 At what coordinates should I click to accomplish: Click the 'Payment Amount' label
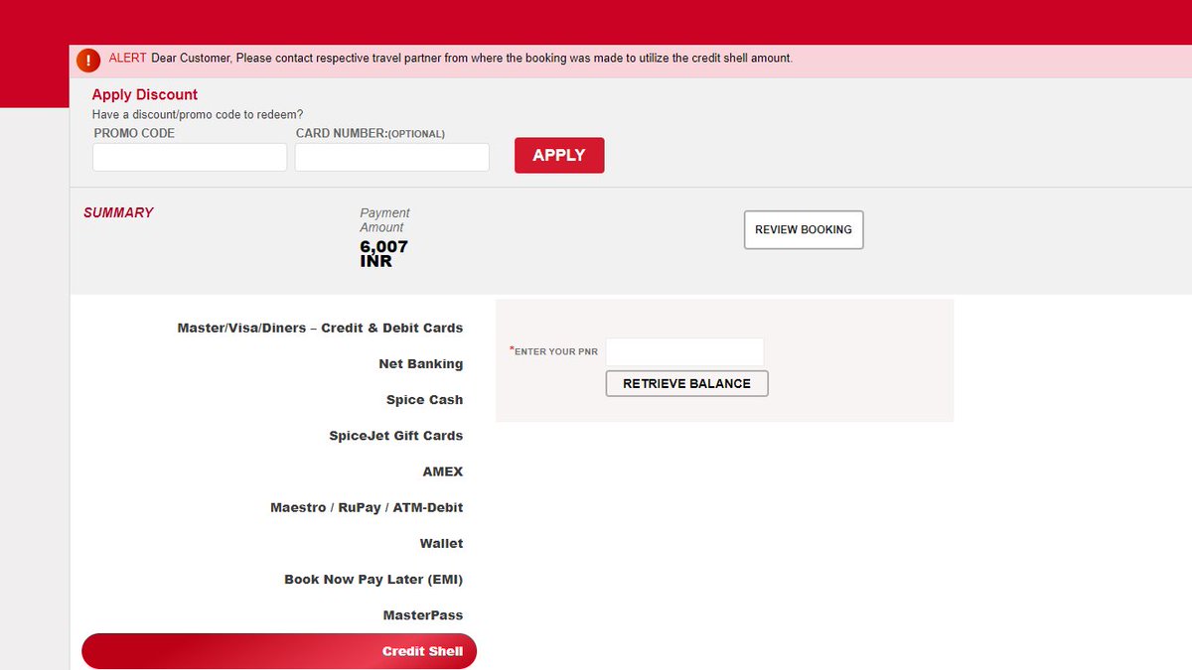click(x=384, y=220)
